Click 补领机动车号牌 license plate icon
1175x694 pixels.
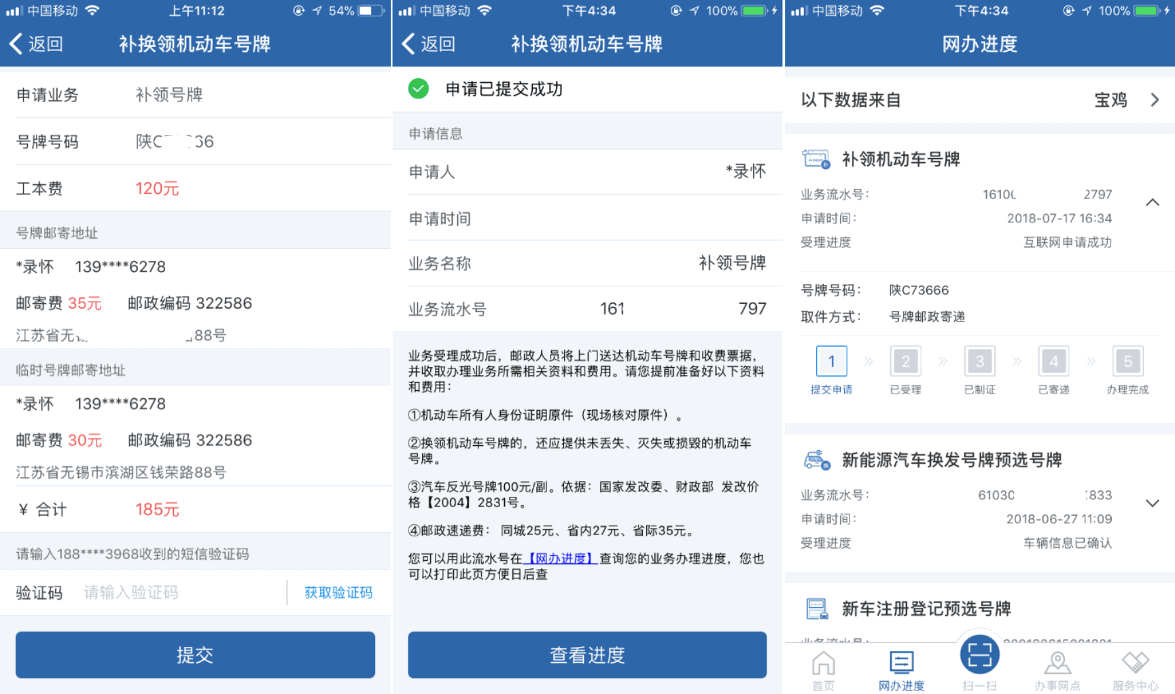coord(816,159)
